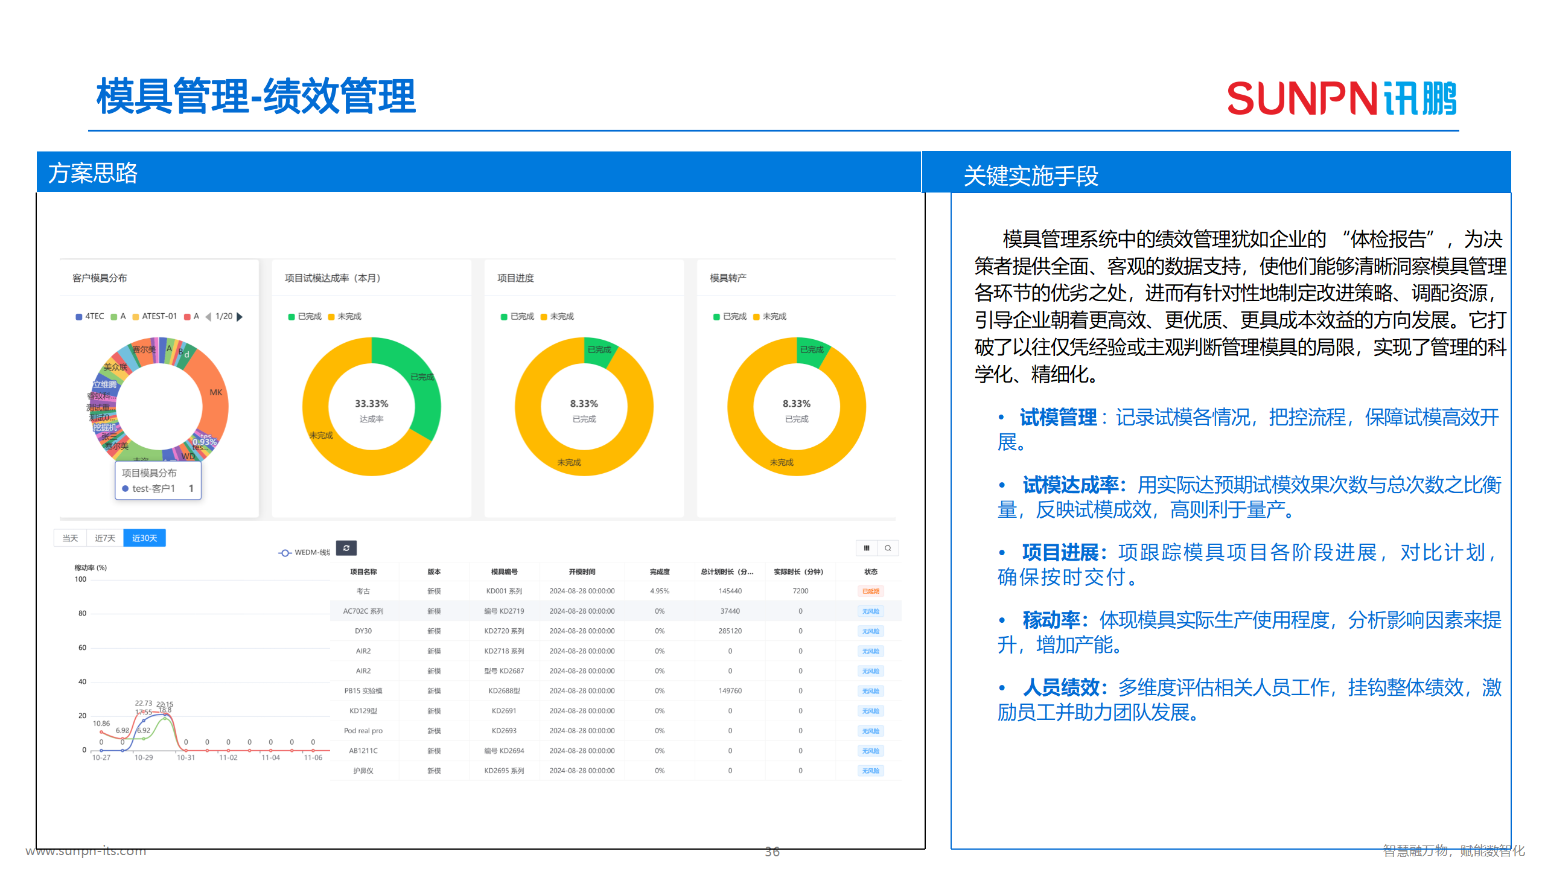
Task: Click the DY30 project row
Action: 363,631
